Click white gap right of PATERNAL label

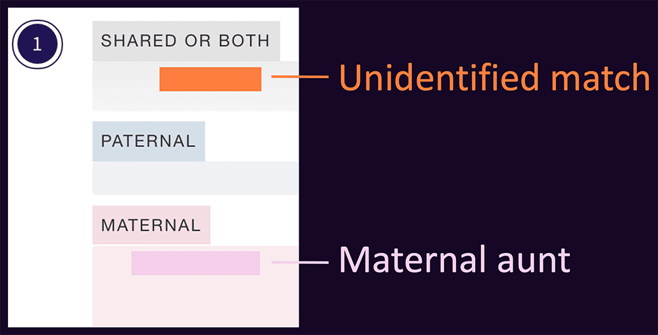[250, 141]
